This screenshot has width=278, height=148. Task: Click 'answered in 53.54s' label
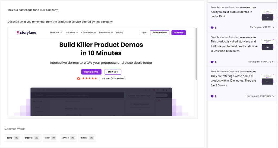click(248, 72)
